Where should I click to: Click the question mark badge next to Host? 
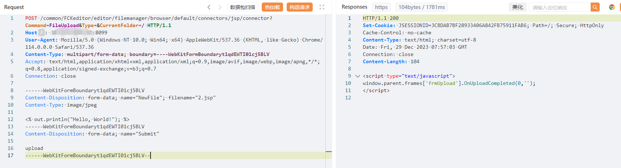tap(42, 33)
